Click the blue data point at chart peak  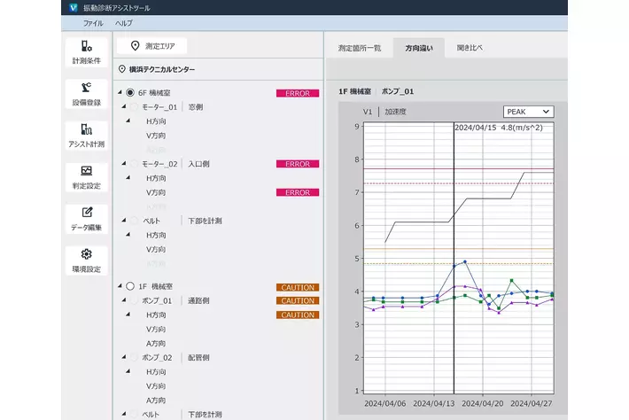[x=465, y=262]
